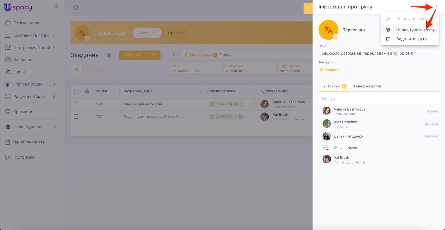This screenshot has width=445, height=230.
Task: Open the three-dot group menu
Action: pos(437,7)
